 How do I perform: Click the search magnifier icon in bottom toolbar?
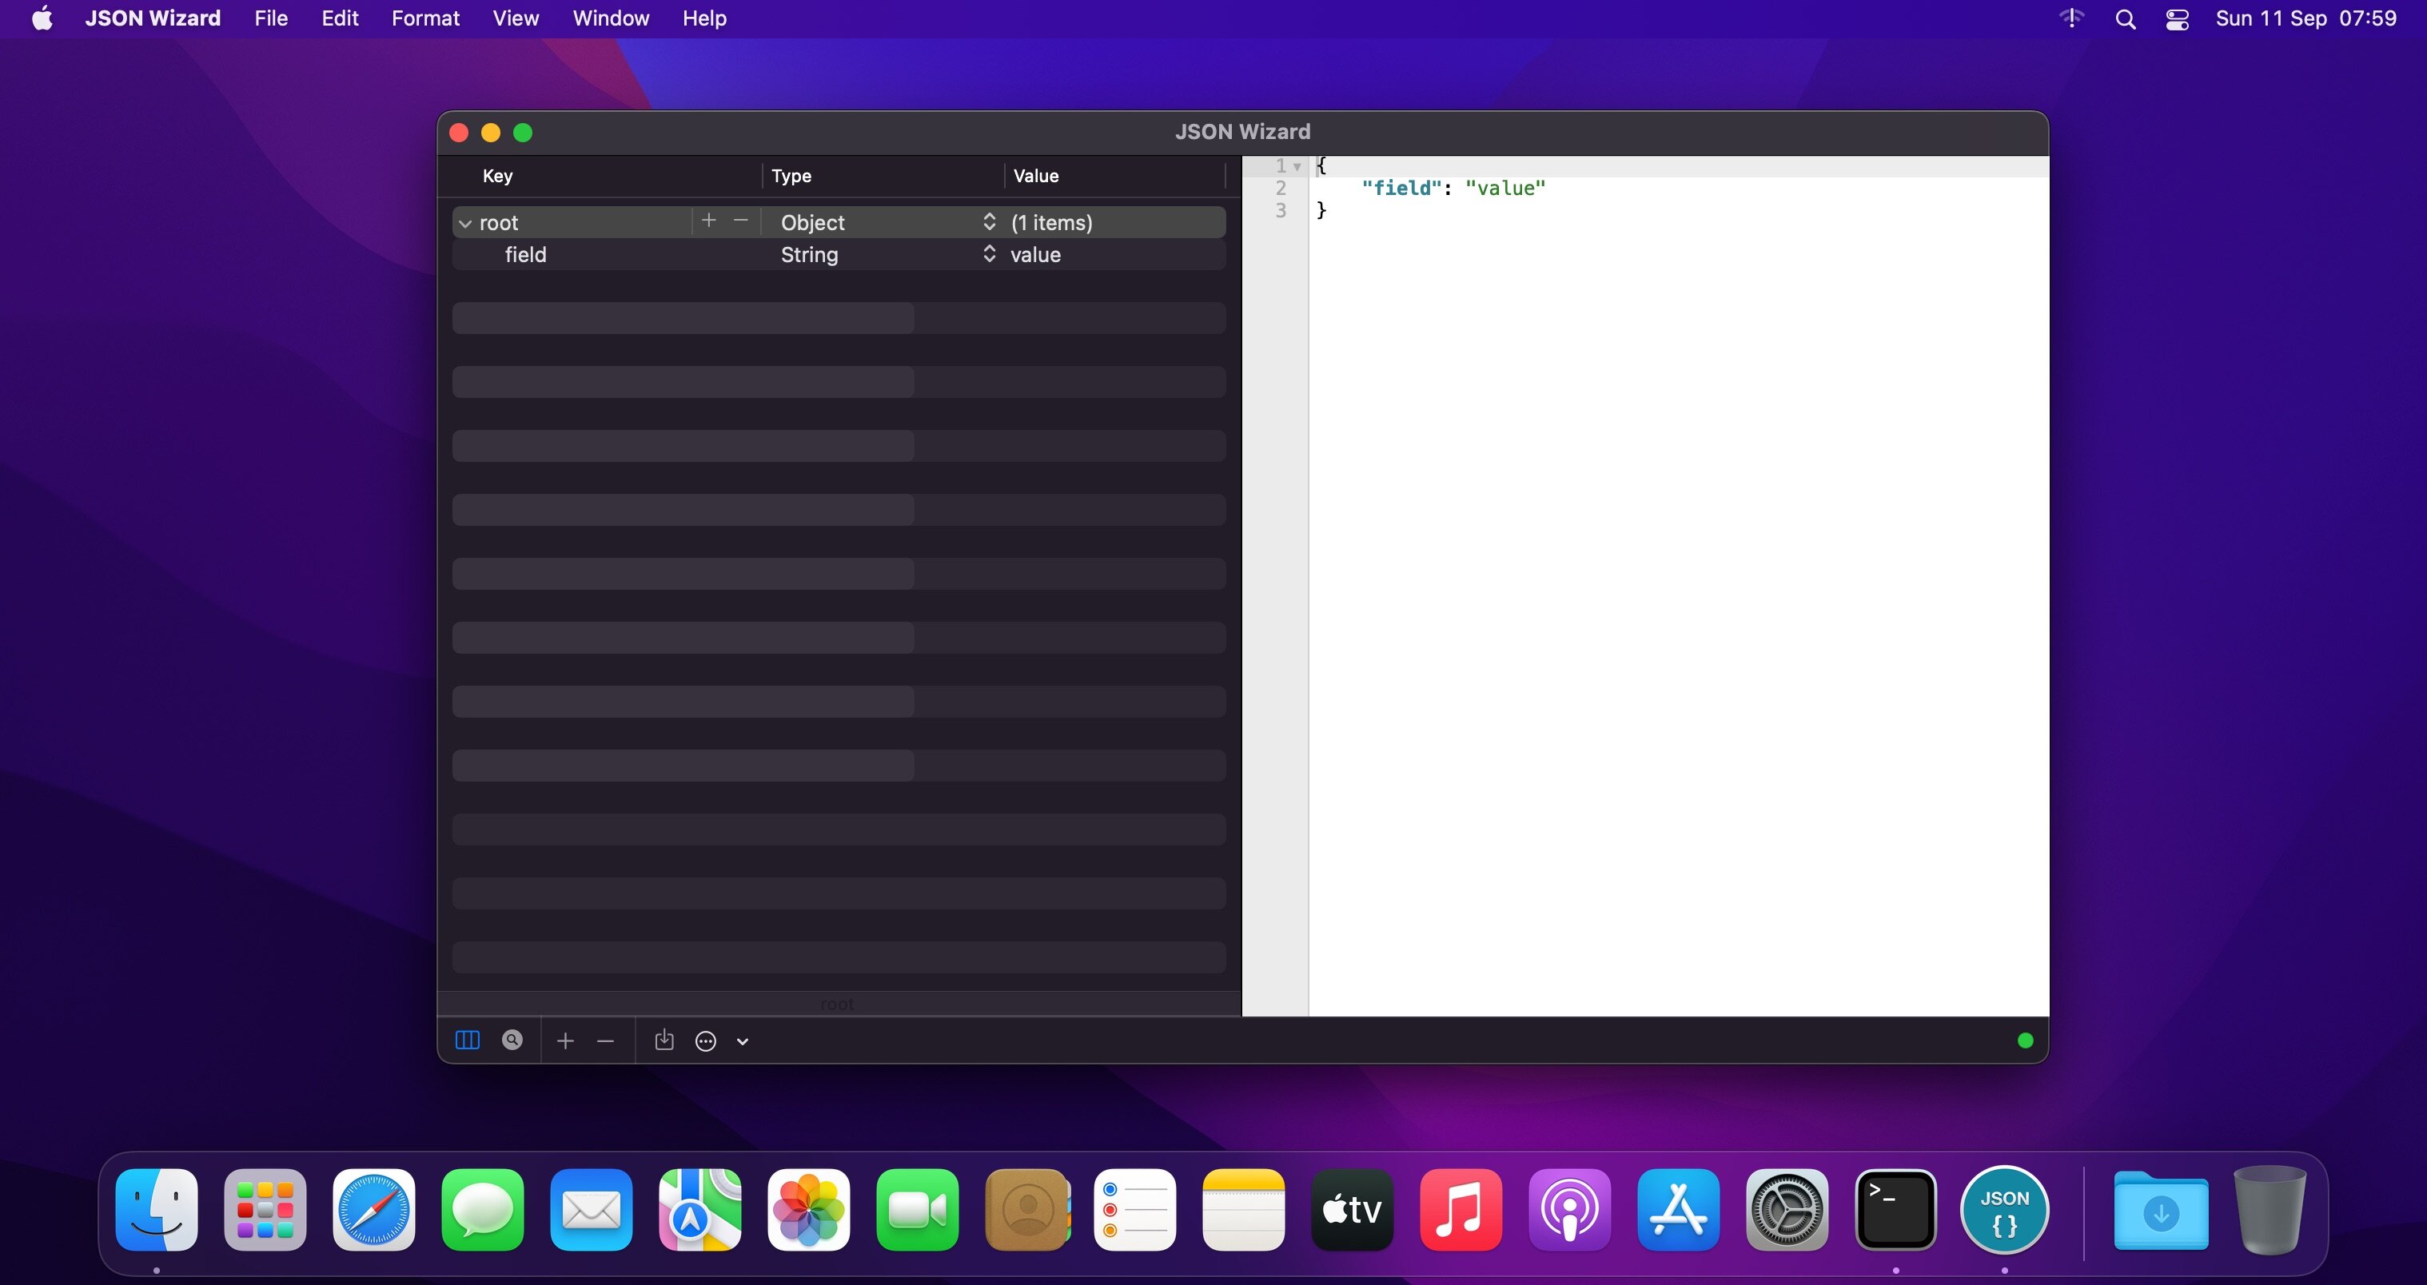[x=512, y=1040]
